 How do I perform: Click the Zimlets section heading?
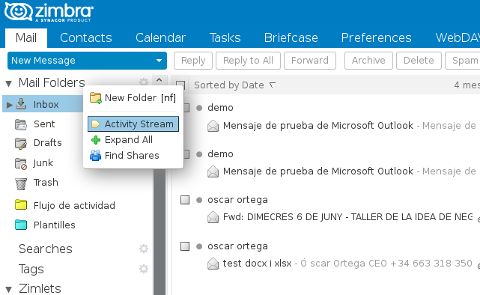[x=40, y=288]
